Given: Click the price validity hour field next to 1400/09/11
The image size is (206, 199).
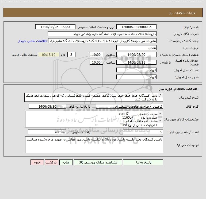Looking at the screenshot, I should pyautogui.click(x=96, y=62).
